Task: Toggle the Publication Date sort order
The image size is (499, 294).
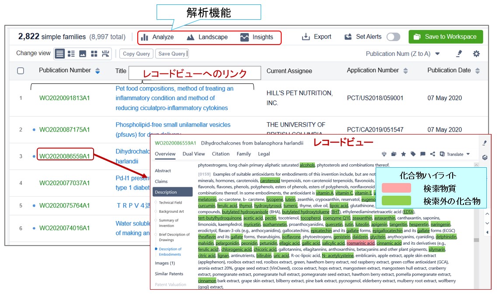Action: click(478, 71)
